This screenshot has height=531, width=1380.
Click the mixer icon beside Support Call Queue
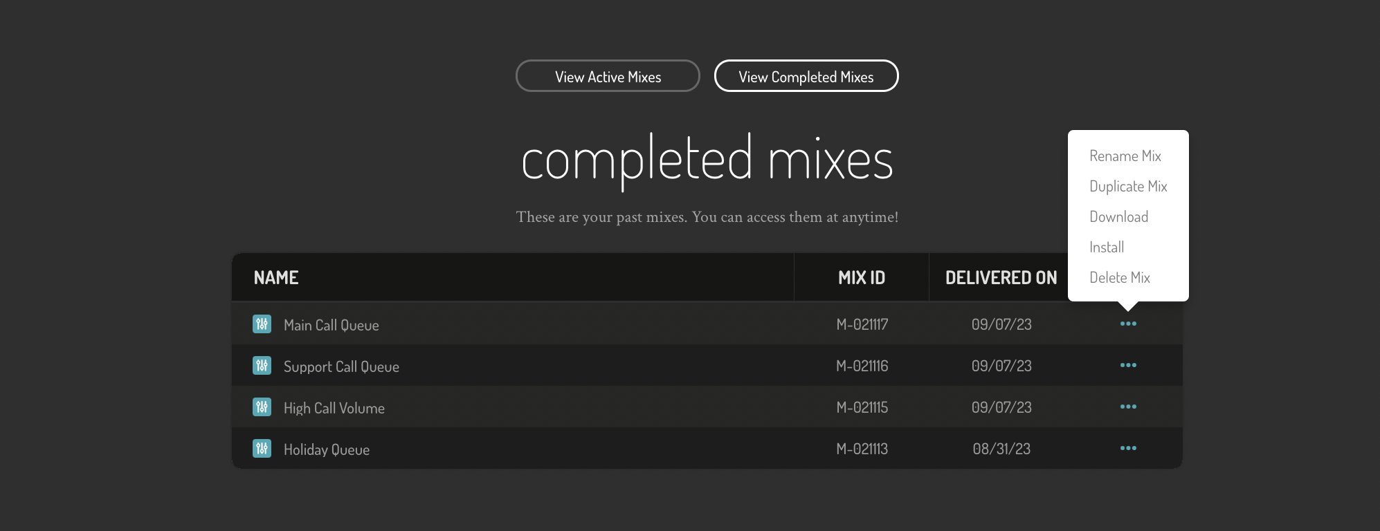point(262,365)
